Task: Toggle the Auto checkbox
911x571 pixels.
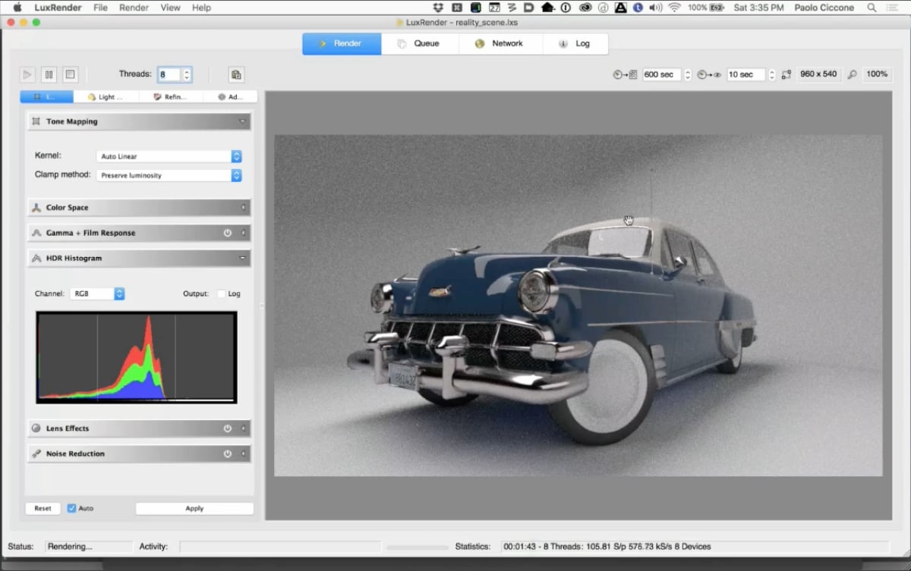Action: click(71, 508)
